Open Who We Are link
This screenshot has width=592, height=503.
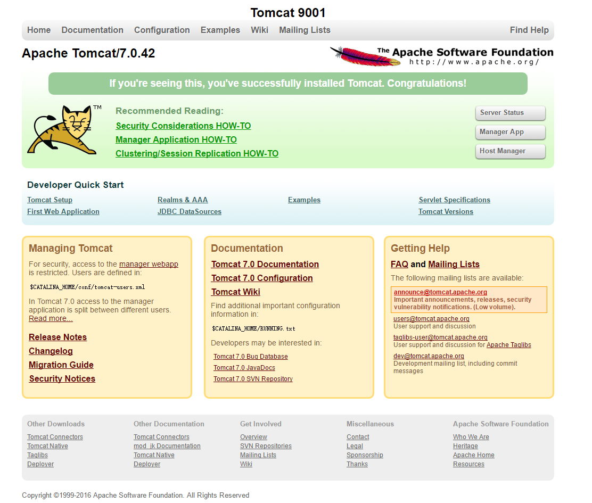[x=471, y=437]
